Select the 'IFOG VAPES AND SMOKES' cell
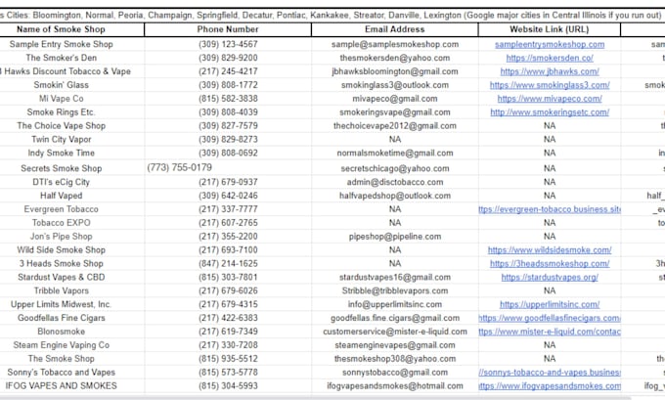 [x=71, y=385]
